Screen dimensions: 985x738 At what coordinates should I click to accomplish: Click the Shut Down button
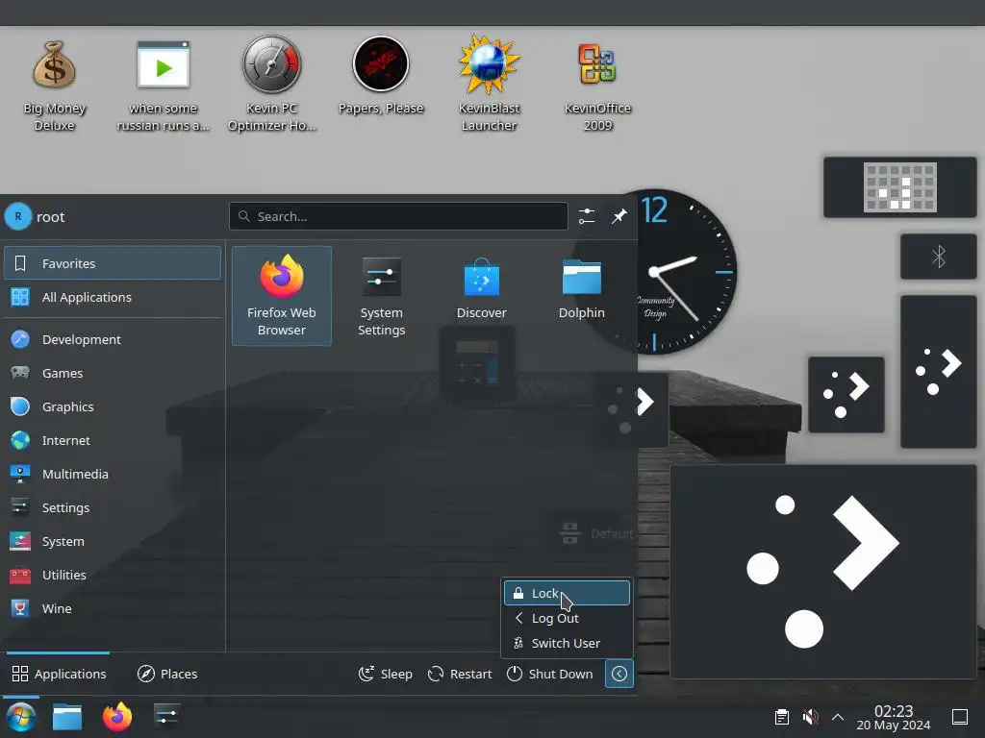[550, 674]
